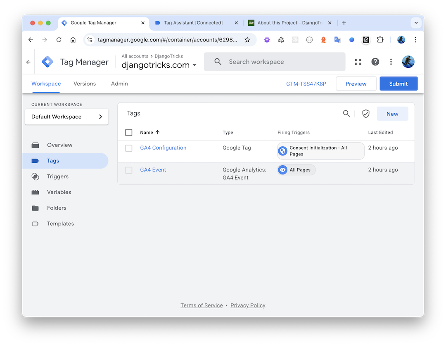Open Tags in the sidebar
The image size is (446, 346).
(65, 161)
